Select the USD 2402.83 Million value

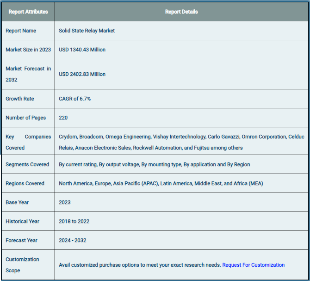(82, 74)
